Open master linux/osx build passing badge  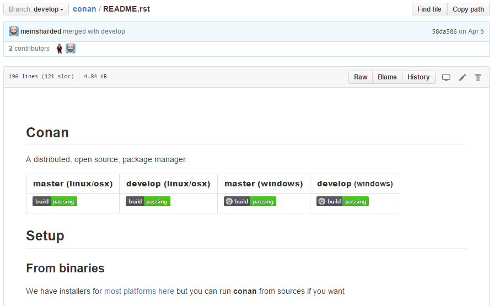(x=55, y=201)
